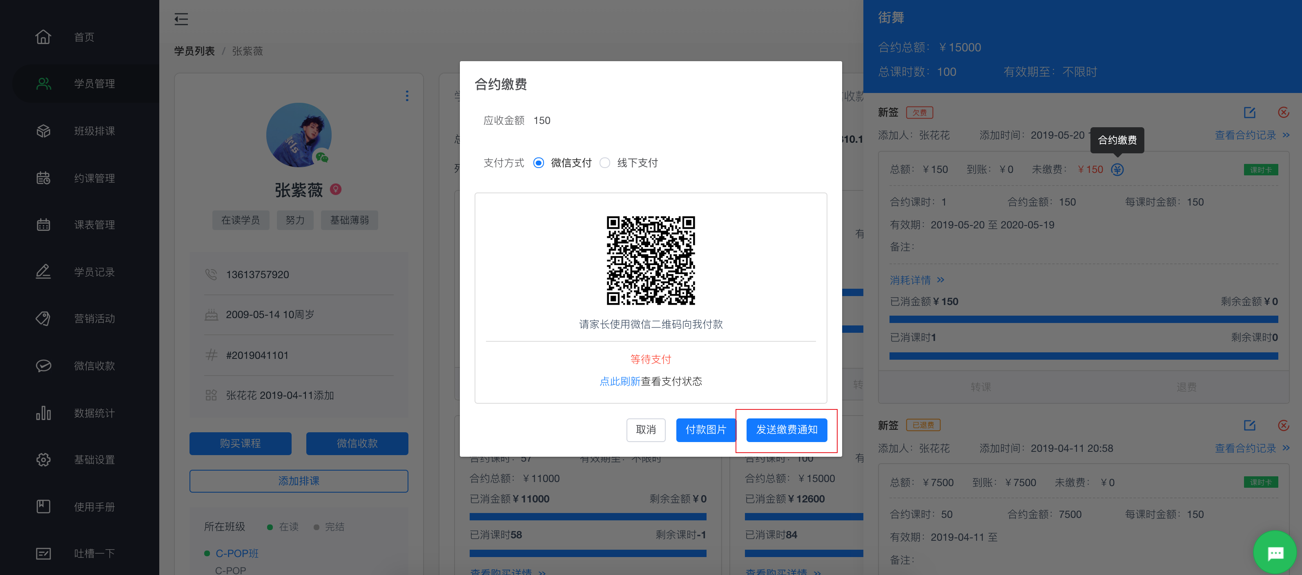Click the 首页 home icon in the sidebar
The height and width of the screenshot is (575, 1302).
[x=43, y=37]
